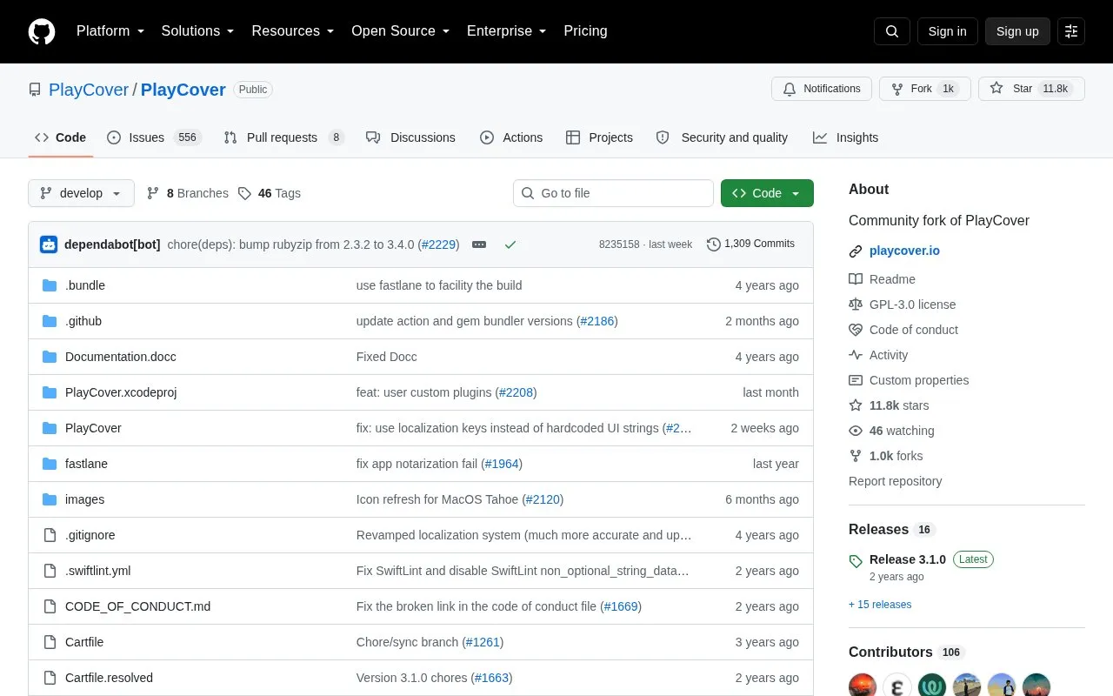Click the green commit status checkmark

click(x=510, y=244)
